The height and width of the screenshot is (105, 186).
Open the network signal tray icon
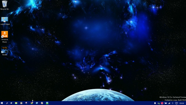(x=169, y=103)
